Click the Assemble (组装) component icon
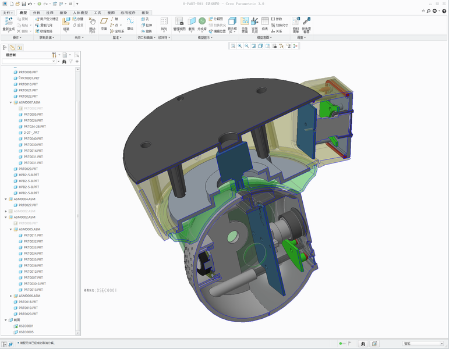The width and height of the screenshot is (449, 349). [66, 22]
